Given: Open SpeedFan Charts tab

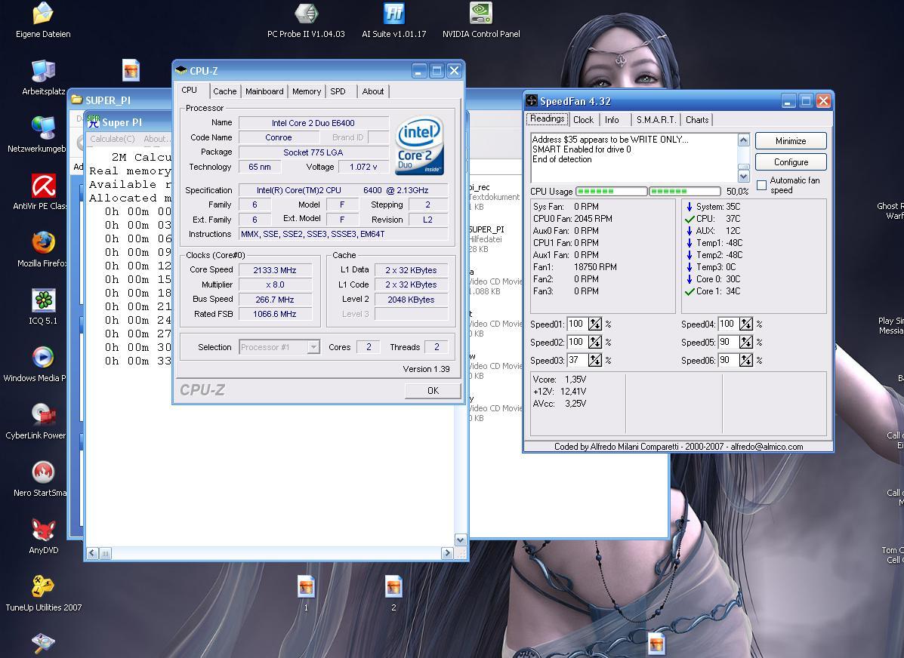Looking at the screenshot, I should 697,120.
